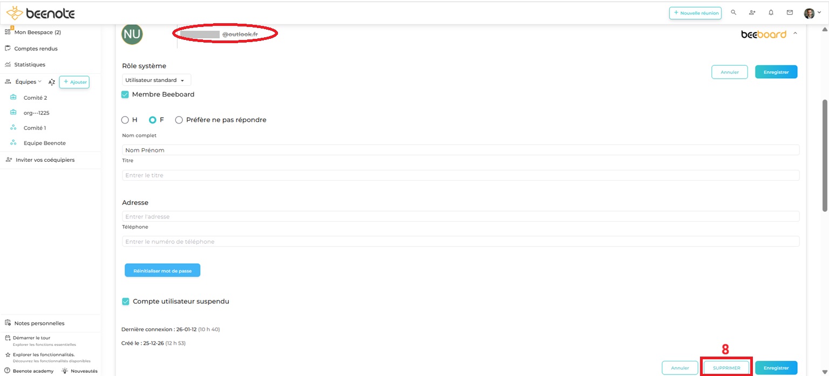Open the Utilisateur standard role dropdown
Image resolution: width=829 pixels, height=376 pixels.
(x=157, y=80)
